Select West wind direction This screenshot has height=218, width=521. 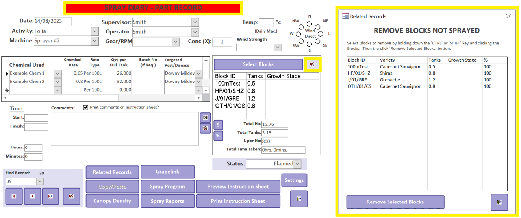298,34
